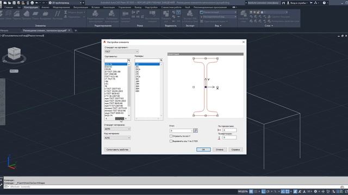This screenshot has width=348, height=195.
Task: Click the Сопоставить свойства button
Action: 117,149
